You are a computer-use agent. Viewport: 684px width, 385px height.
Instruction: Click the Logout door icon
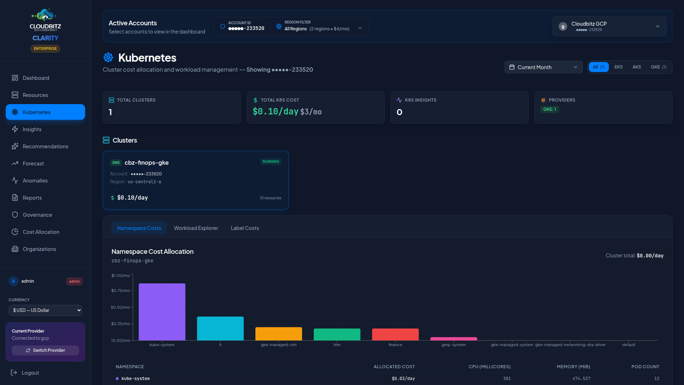point(14,373)
